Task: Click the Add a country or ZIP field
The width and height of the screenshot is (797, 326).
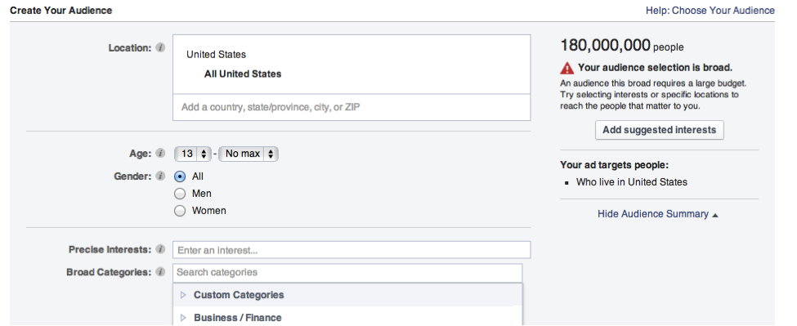Action: [x=351, y=107]
